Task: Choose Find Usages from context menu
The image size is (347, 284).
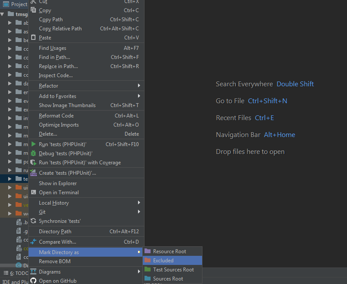Action: [86, 48]
